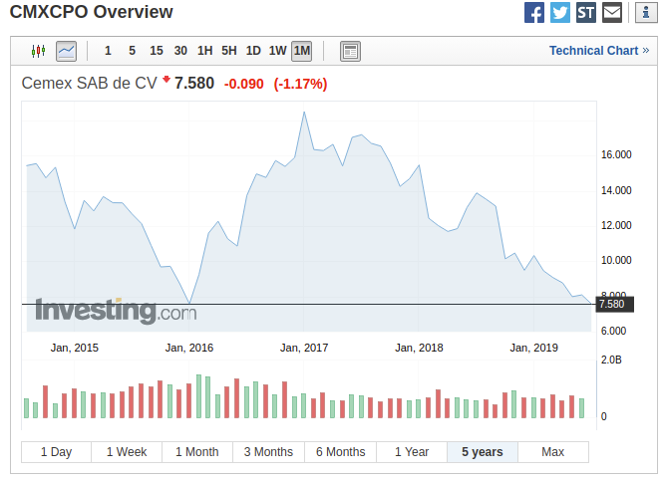Select the area line chart type

(66, 51)
